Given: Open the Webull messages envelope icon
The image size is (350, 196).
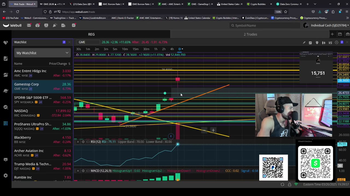Looking at the screenshot, I should tap(29, 25).
